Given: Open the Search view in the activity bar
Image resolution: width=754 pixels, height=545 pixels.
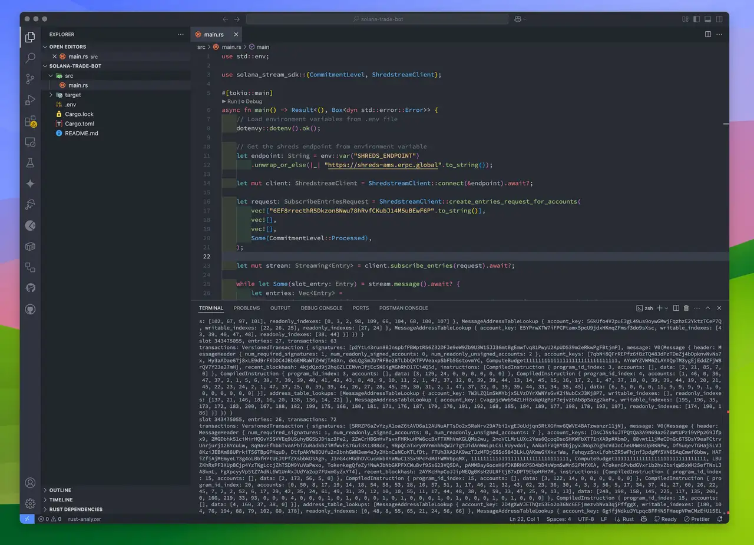Looking at the screenshot, I should 30,58.
